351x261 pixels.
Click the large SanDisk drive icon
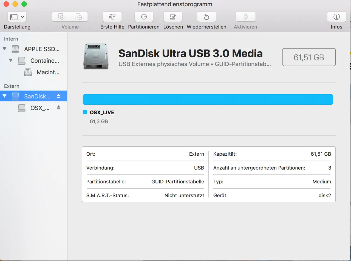pos(96,56)
